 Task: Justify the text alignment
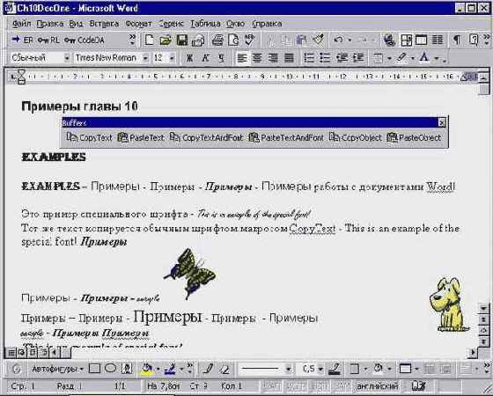coord(289,58)
